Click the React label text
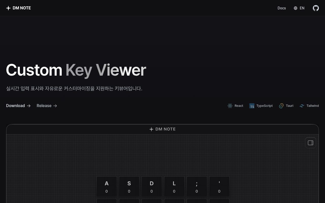Viewport: 325px width, 203px height. pyautogui.click(x=239, y=106)
